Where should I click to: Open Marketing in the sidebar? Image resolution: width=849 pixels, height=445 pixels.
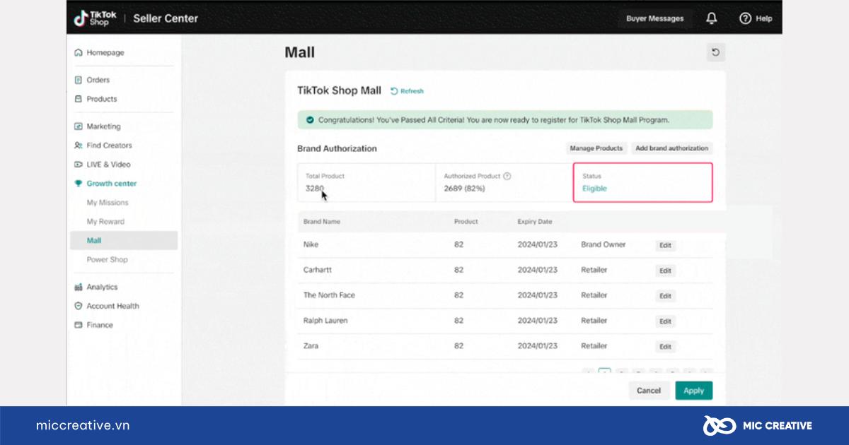104,126
